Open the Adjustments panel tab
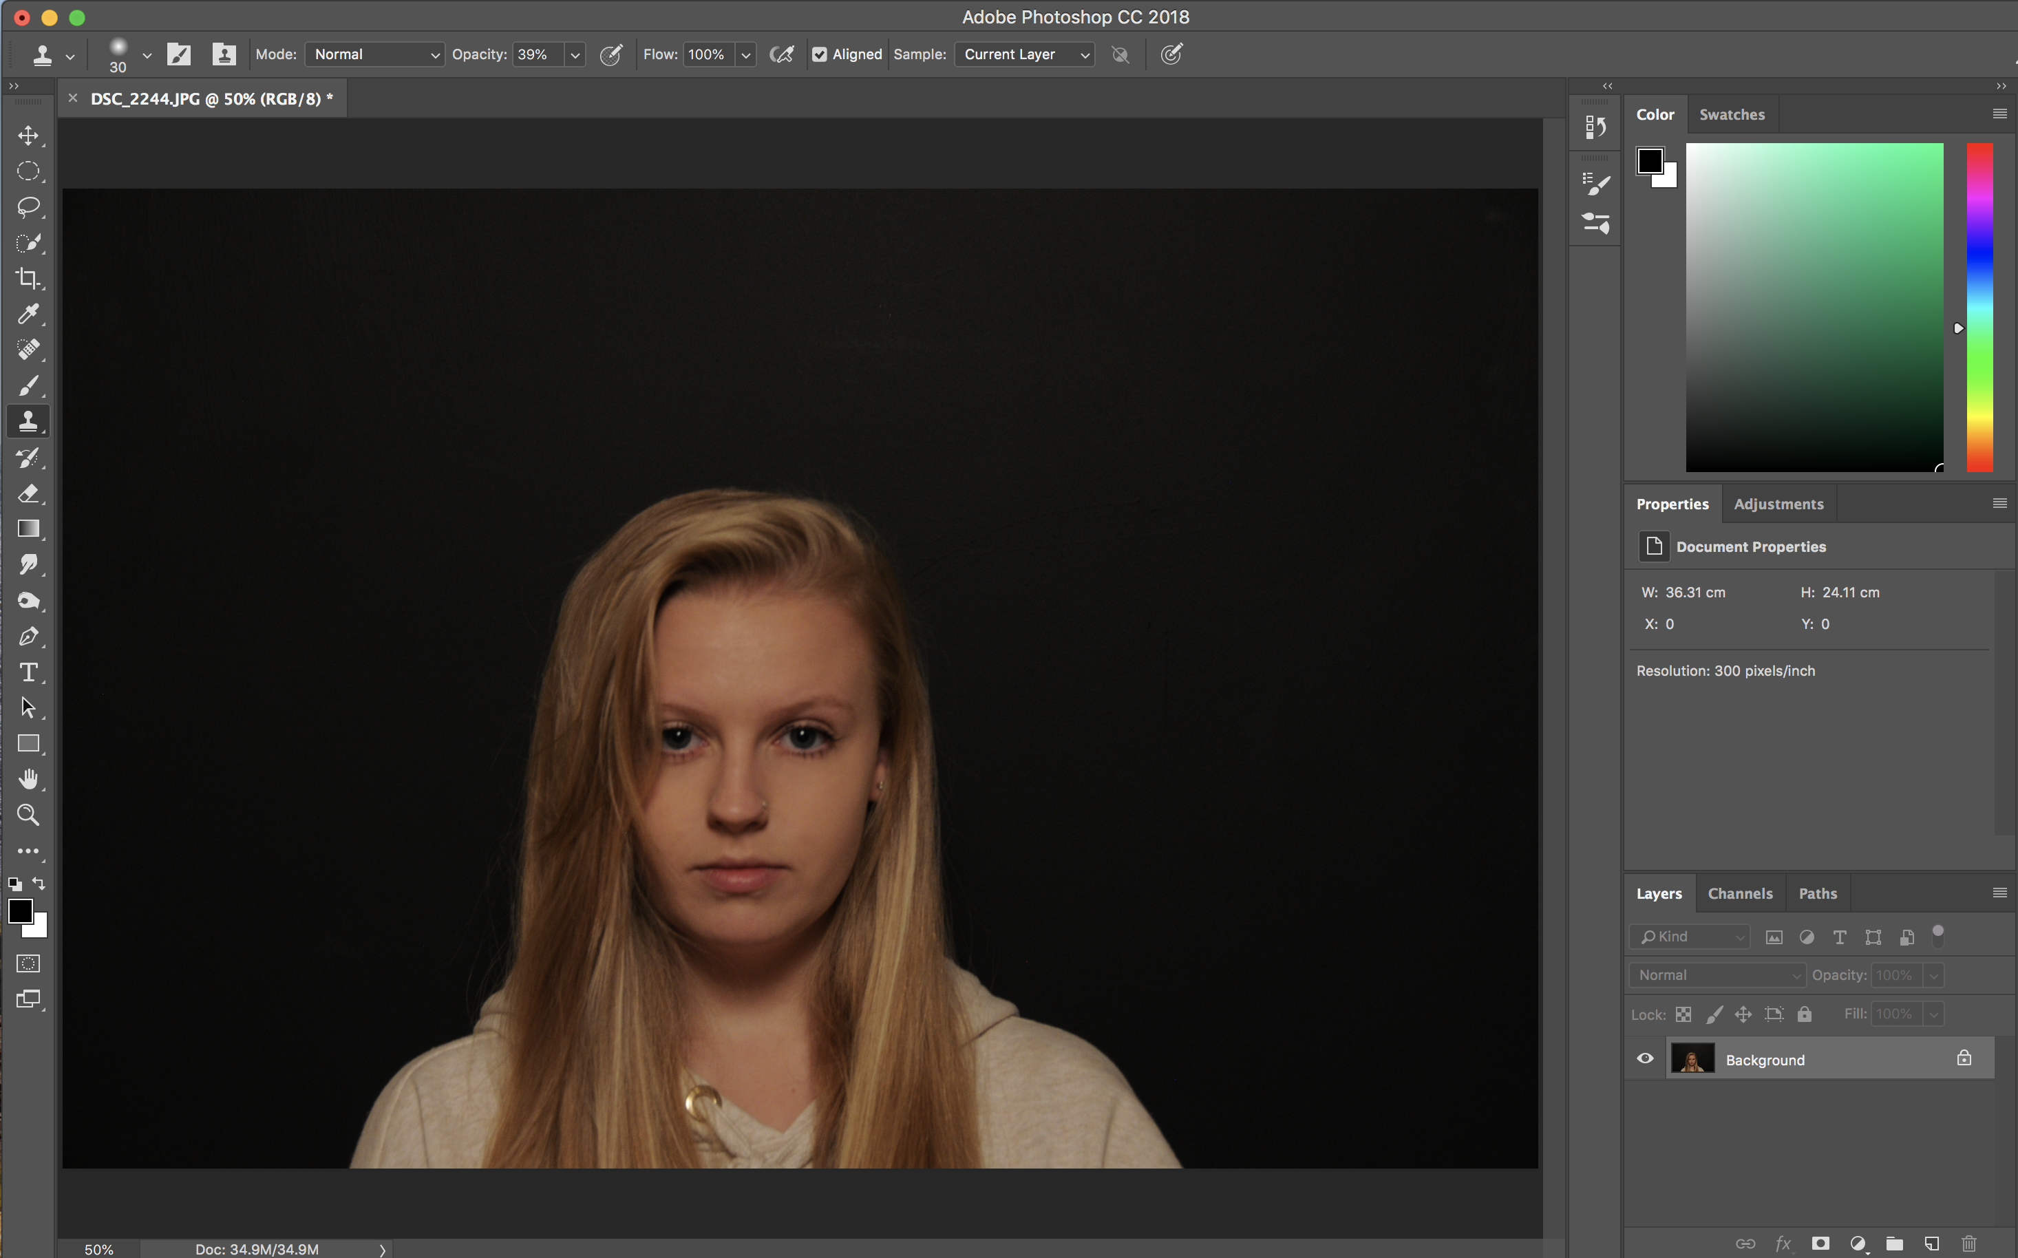Screen dimensions: 2018x1258 tap(1778, 504)
